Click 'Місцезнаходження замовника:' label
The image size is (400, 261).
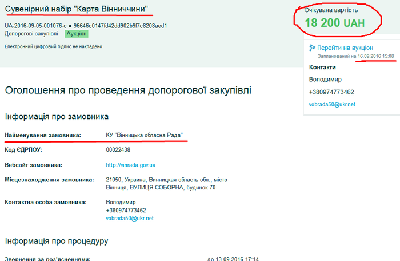click(49, 180)
